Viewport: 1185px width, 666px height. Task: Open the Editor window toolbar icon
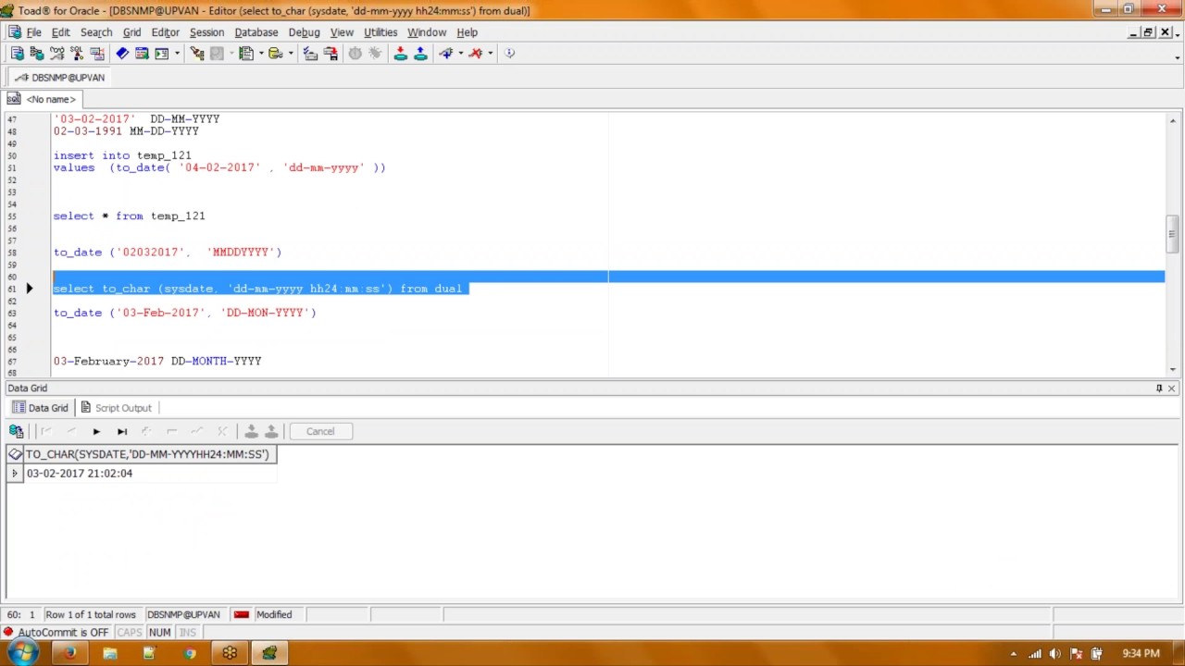click(17, 54)
